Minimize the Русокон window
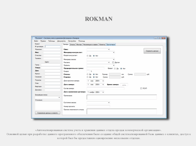196x146 pixels. tap(156, 38)
